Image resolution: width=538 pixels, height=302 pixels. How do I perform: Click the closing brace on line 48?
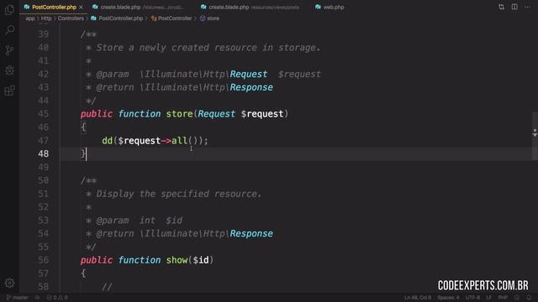(83, 154)
